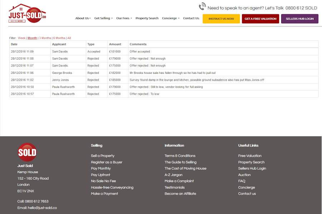Click the hello@just-sold.co email address

42,208
